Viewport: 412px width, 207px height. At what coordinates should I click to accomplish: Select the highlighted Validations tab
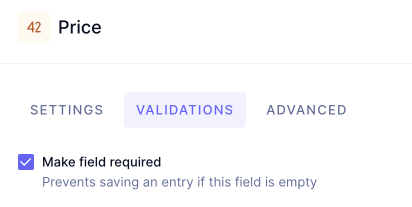click(x=185, y=110)
